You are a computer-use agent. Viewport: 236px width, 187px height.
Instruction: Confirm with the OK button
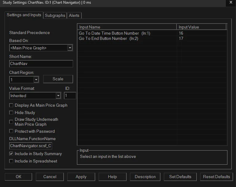(18, 177)
